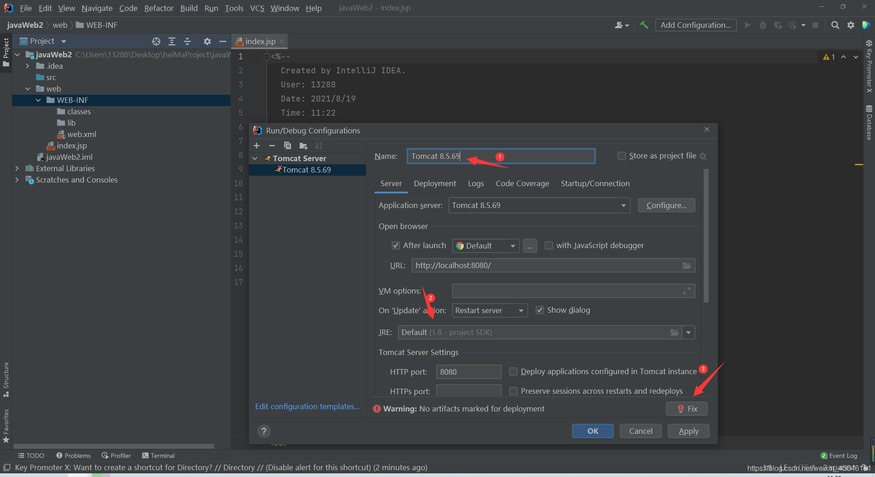Expand all icon in Project panel

172,41
